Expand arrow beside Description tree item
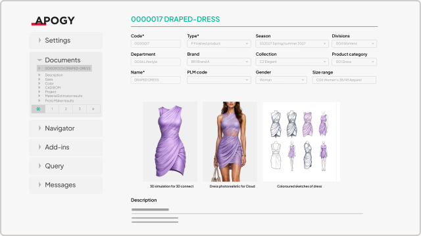Viewport: 421px width, 236px height. click(39, 75)
